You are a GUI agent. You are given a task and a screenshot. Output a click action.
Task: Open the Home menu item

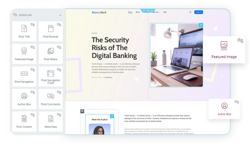tap(130, 12)
